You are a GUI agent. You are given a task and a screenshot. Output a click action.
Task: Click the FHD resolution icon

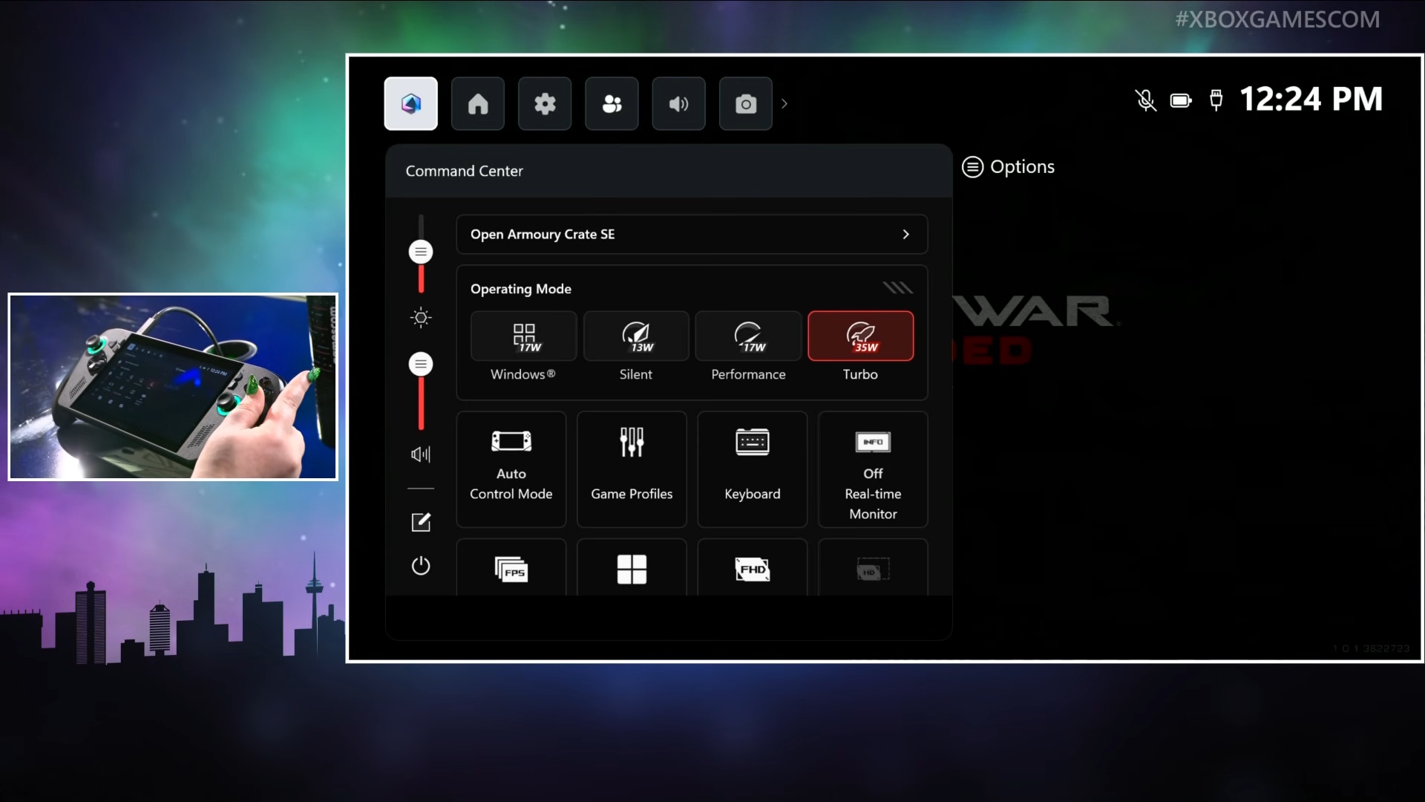click(x=752, y=569)
